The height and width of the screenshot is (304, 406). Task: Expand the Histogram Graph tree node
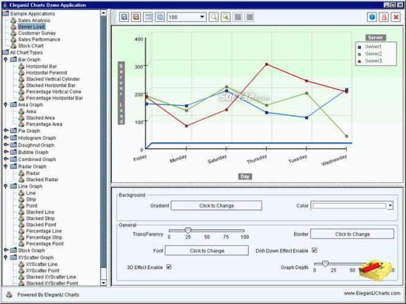[6, 138]
